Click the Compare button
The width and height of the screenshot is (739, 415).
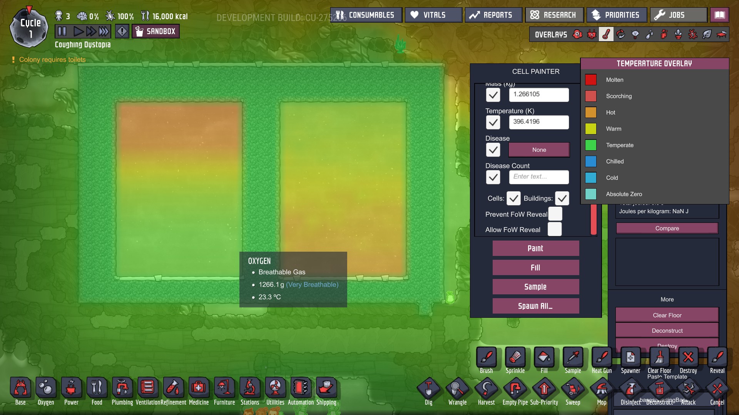[667, 228]
